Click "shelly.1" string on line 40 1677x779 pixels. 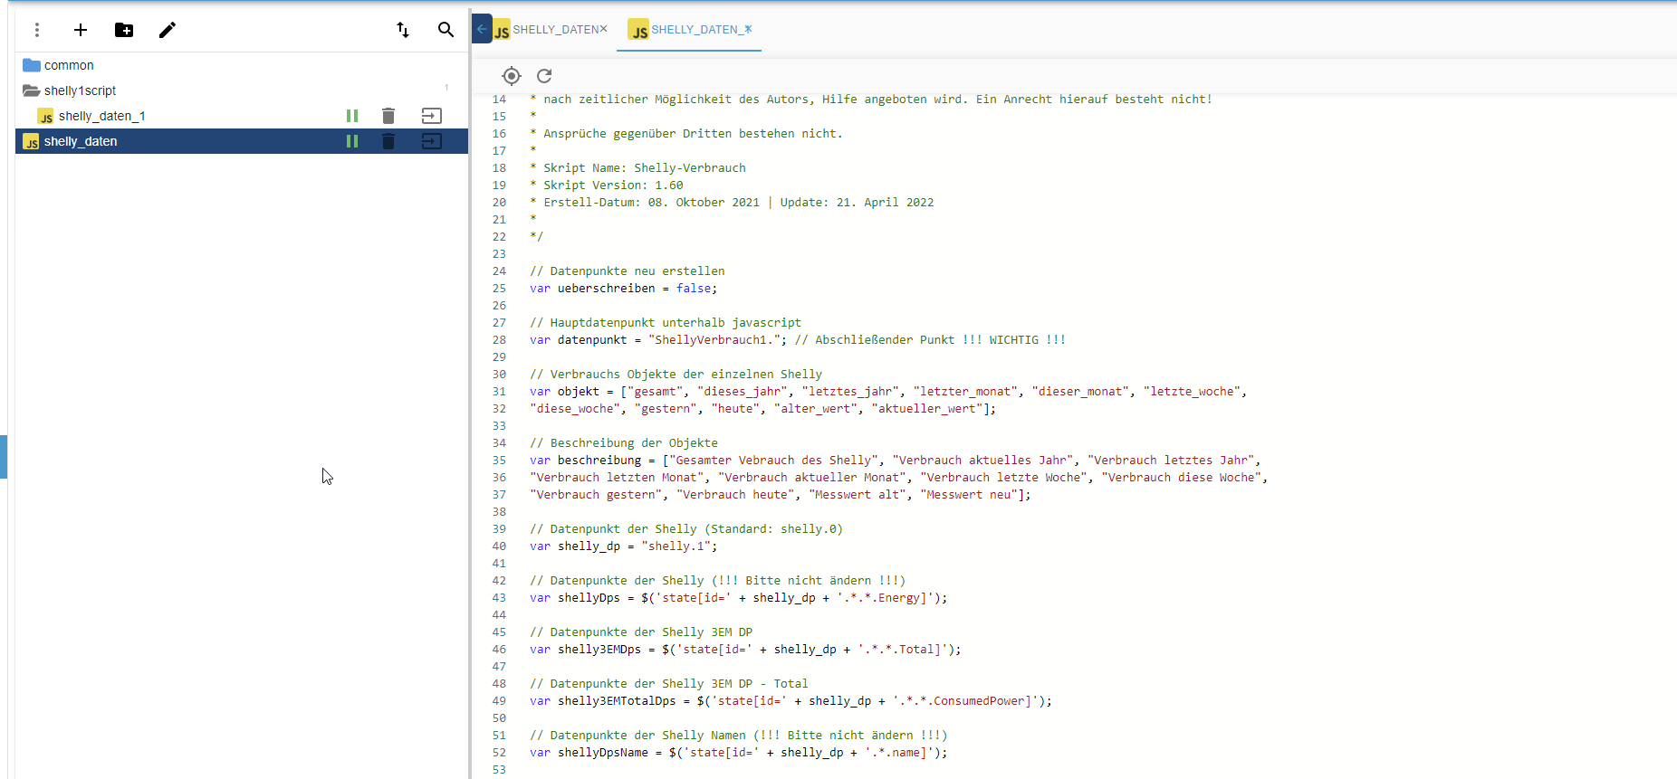coord(676,546)
